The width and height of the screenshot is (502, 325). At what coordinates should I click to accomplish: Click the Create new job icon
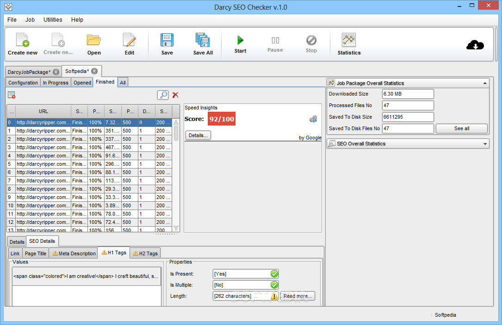click(x=22, y=40)
